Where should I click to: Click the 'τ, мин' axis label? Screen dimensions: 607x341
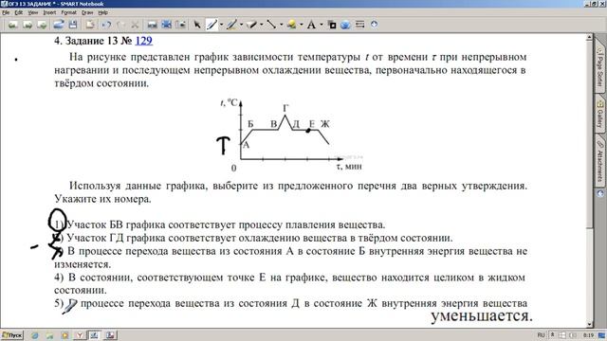point(349,167)
